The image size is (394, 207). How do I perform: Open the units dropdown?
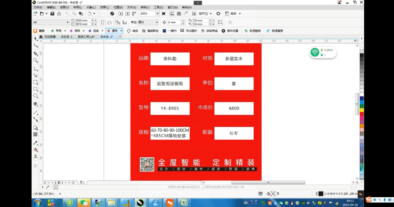click(157, 22)
